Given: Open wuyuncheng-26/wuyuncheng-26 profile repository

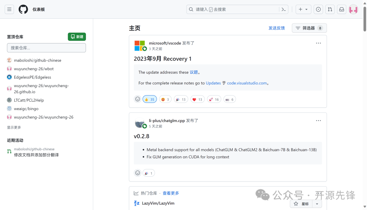Looking at the screenshot, I should pyautogui.click(x=43, y=117).
